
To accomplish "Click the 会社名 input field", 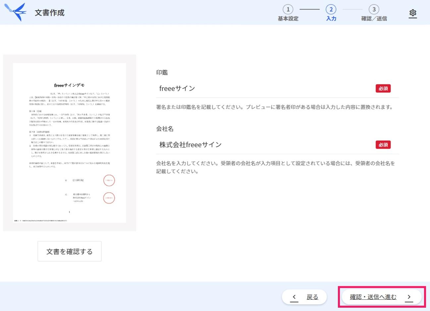I will [x=277, y=145].
